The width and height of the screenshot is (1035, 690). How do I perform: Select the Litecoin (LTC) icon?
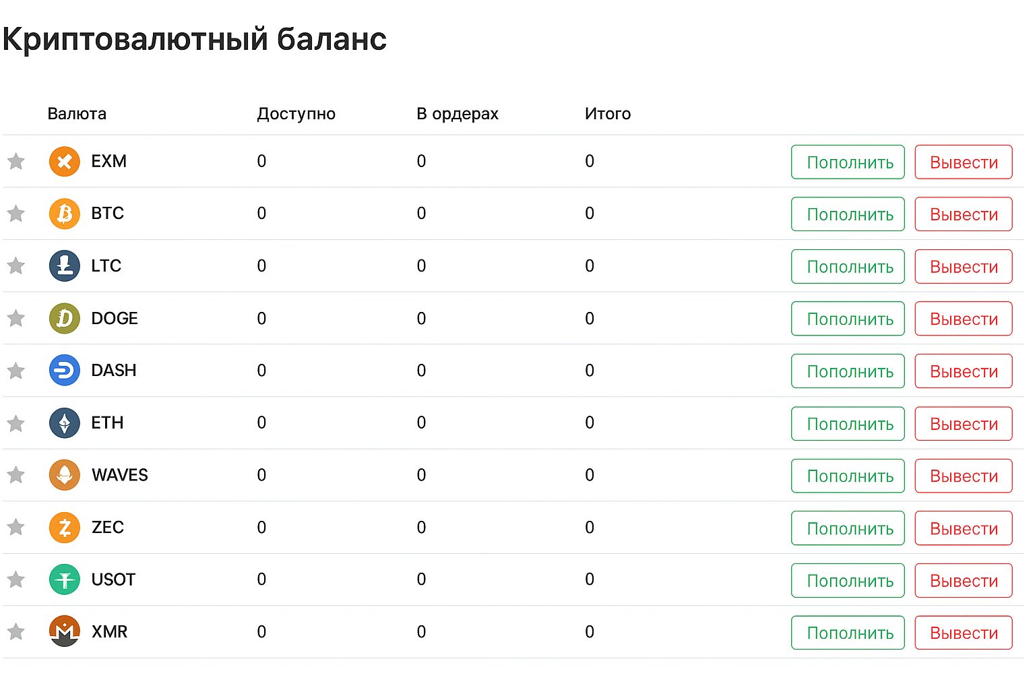(x=64, y=266)
